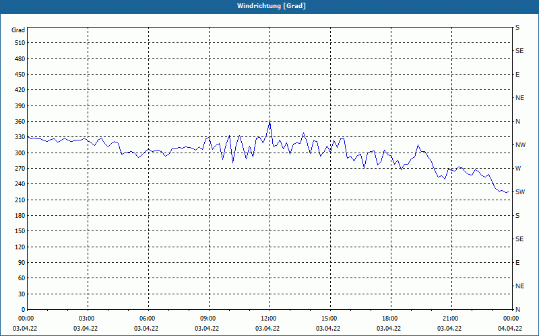Select the S compass label level with 180
This screenshot has height=336, width=539.
click(517, 215)
